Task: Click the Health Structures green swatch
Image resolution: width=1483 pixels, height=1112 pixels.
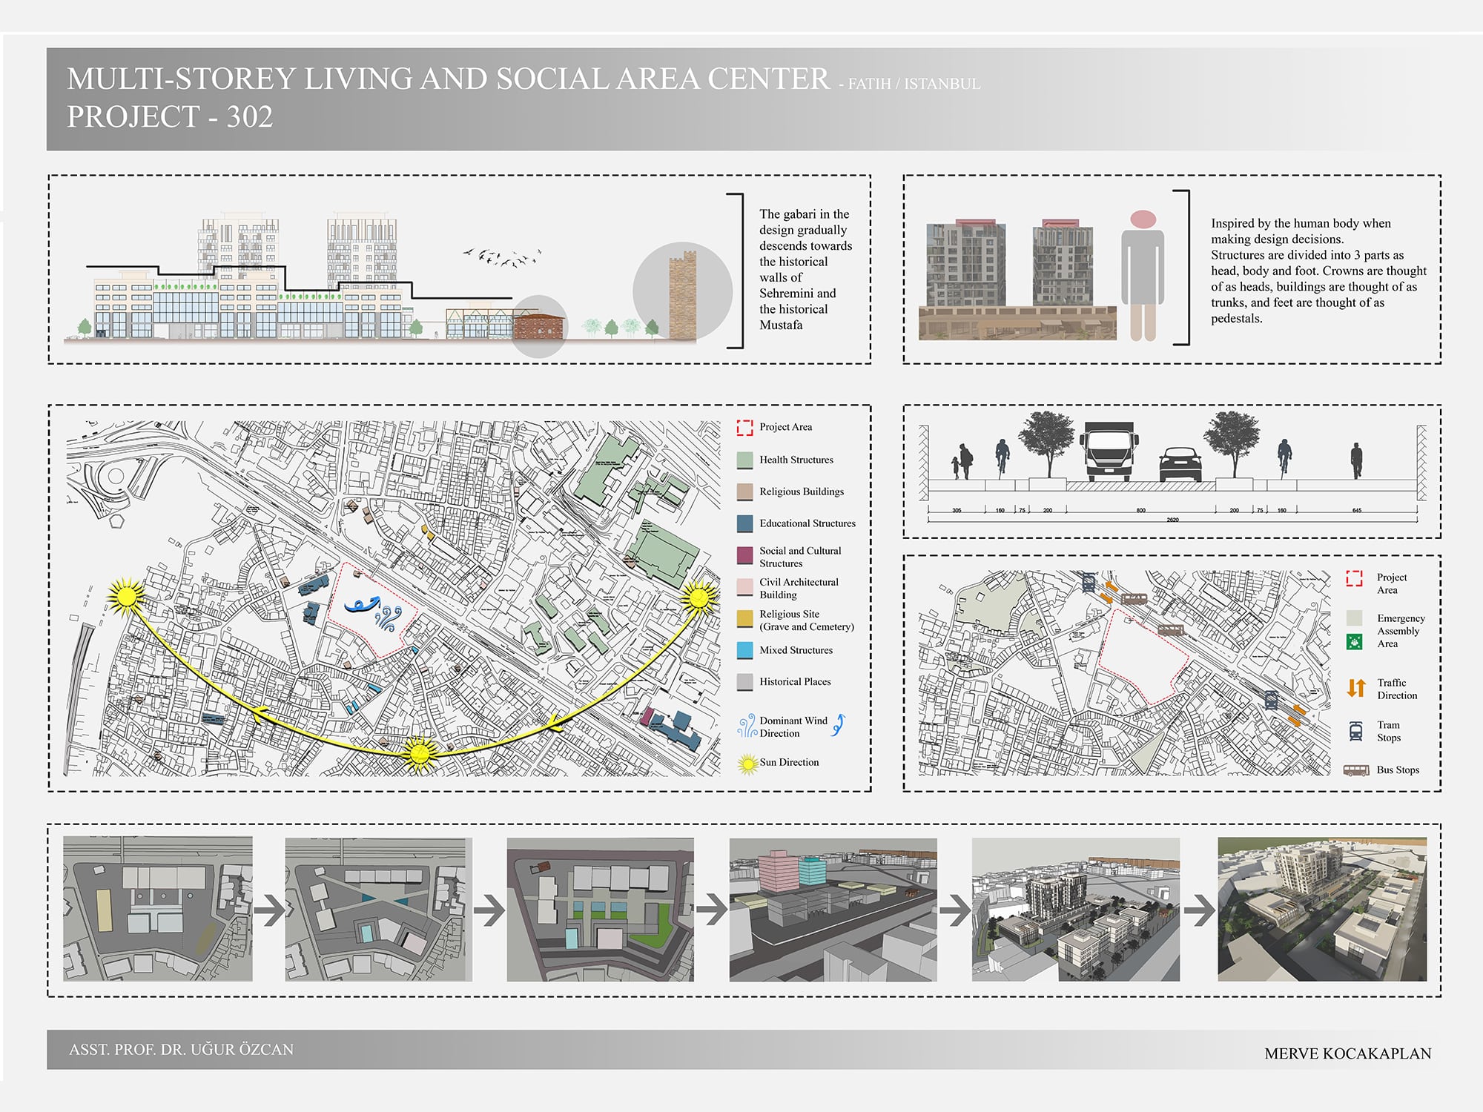Action: [x=744, y=460]
